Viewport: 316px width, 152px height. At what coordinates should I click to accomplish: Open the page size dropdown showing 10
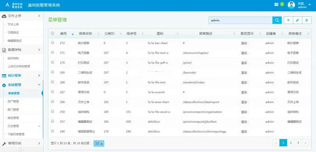click(x=99, y=144)
